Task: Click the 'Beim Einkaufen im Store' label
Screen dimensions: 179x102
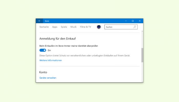Action: (69, 46)
